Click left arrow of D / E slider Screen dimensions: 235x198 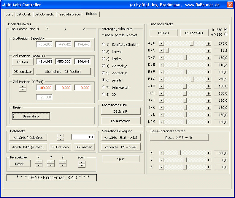point(162,65)
